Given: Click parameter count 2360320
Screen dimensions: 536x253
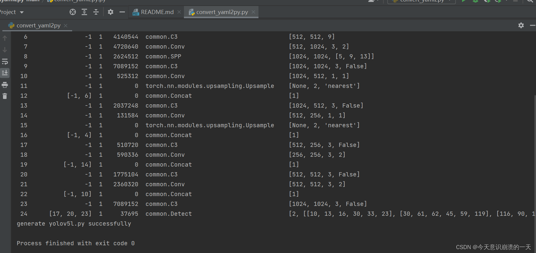Looking at the screenshot, I should click(126, 184).
